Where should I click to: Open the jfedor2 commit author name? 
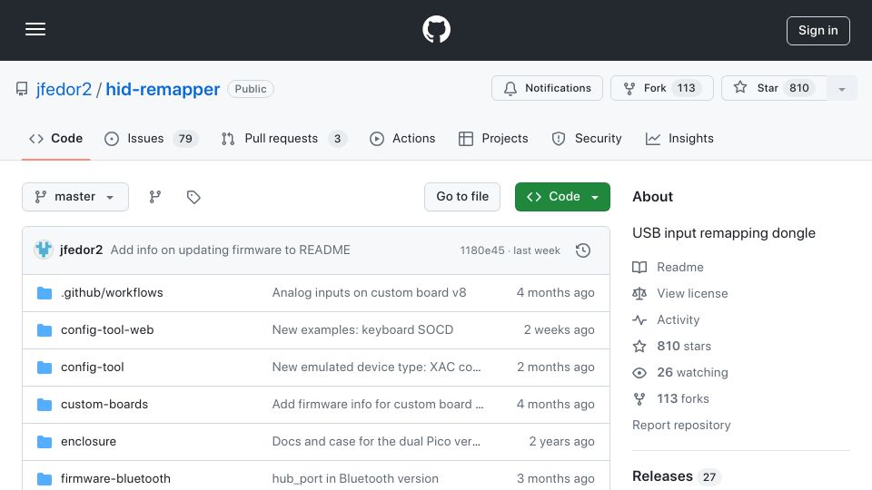pos(81,250)
